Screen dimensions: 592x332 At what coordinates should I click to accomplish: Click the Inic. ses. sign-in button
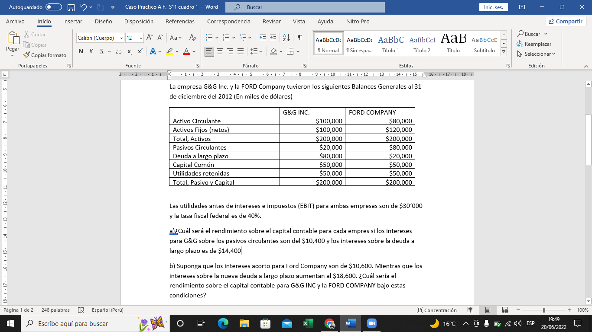493,7
